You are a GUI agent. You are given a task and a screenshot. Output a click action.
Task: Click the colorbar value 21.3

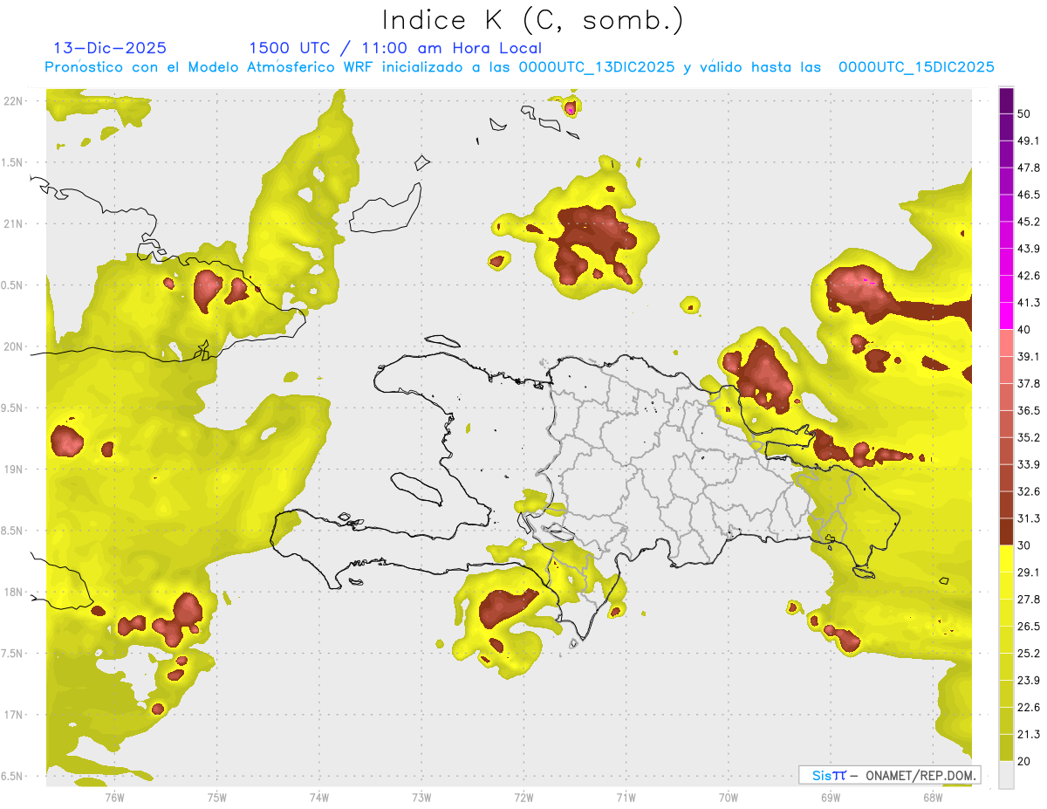pos(1030,734)
